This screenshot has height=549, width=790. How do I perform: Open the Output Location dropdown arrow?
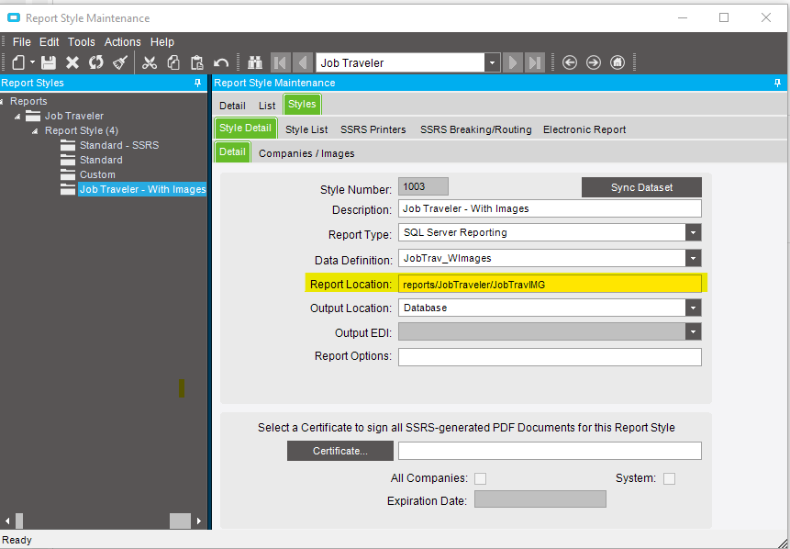coord(694,308)
